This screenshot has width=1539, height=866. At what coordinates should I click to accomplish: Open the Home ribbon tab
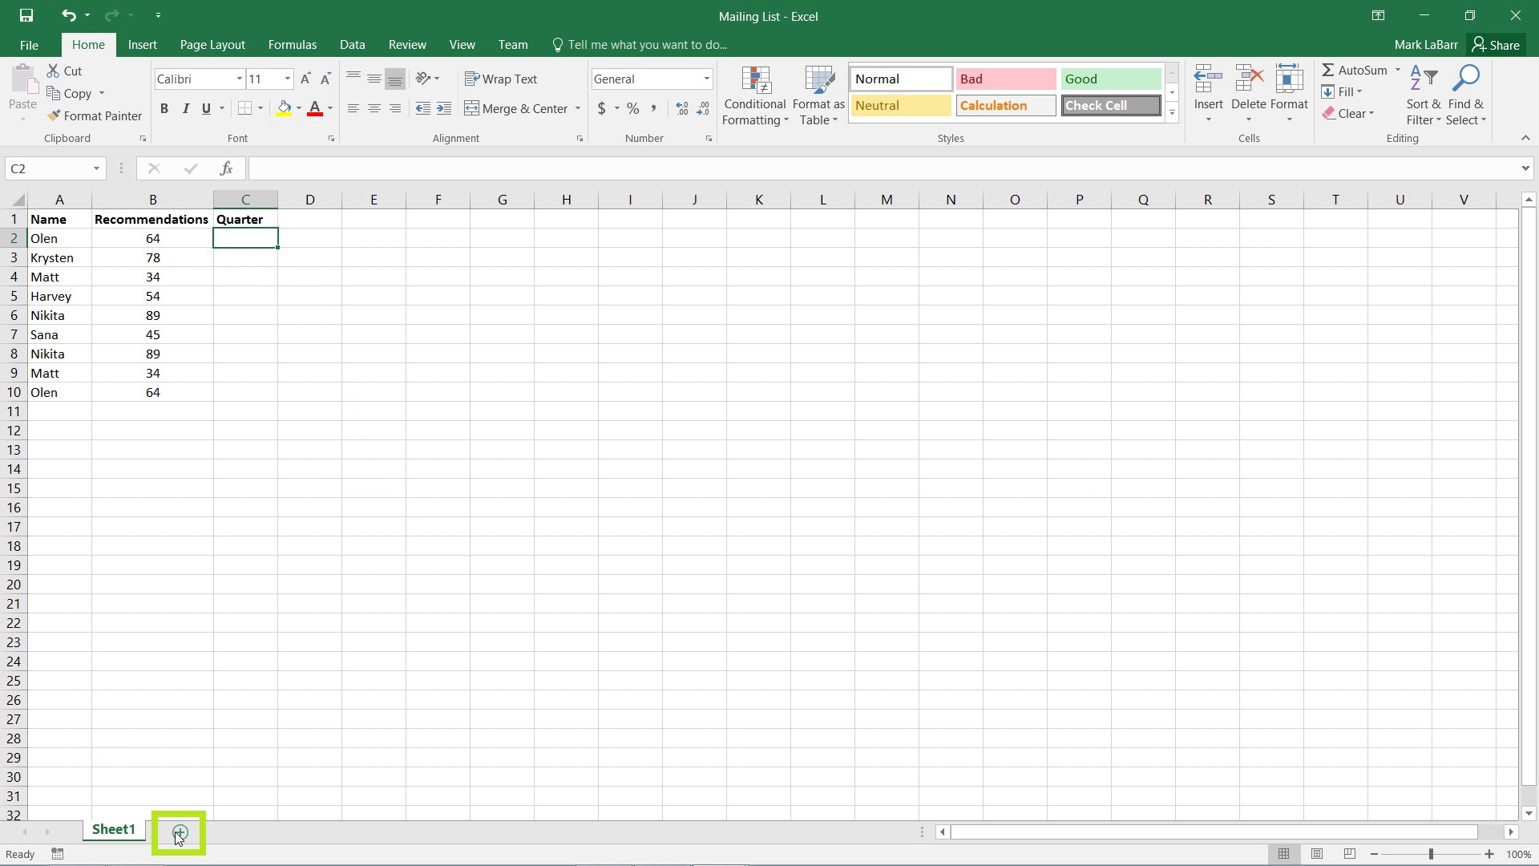tap(87, 44)
